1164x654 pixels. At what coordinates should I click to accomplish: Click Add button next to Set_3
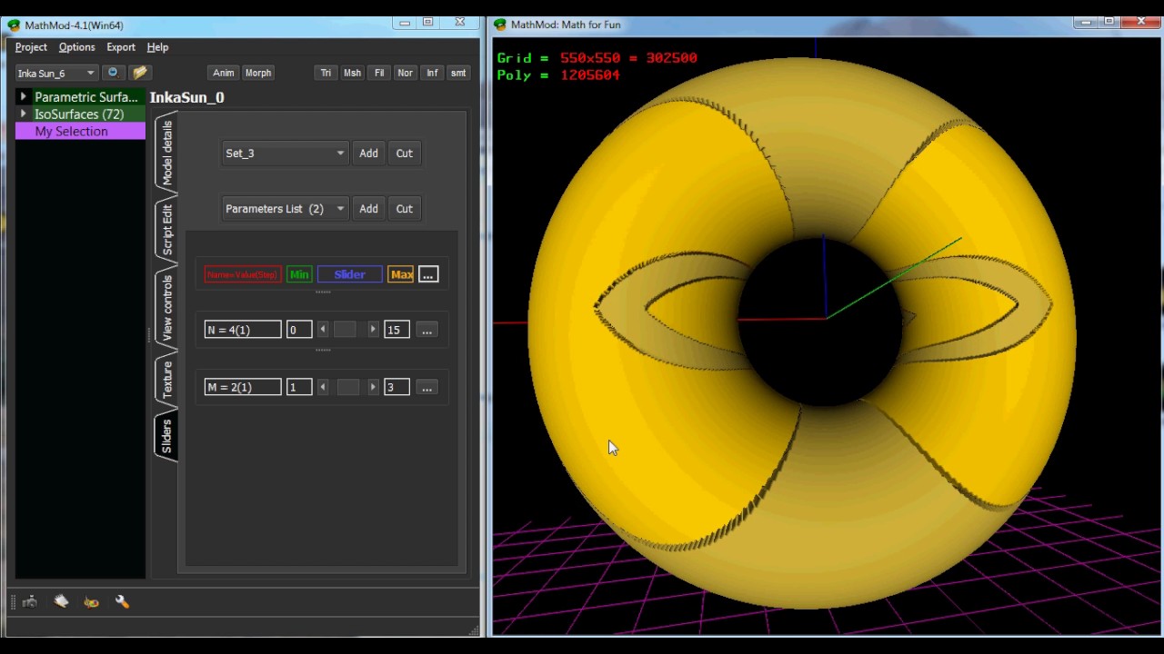click(x=368, y=154)
